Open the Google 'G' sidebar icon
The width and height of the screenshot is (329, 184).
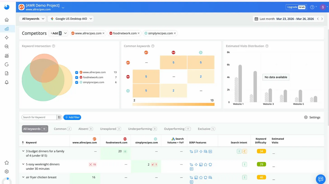(x=7, y=64)
